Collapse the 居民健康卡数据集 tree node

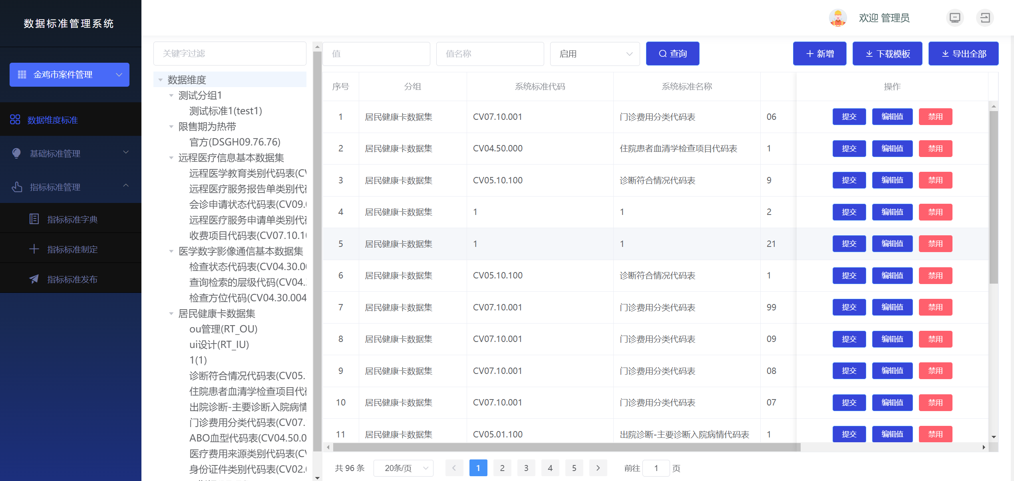[171, 314]
